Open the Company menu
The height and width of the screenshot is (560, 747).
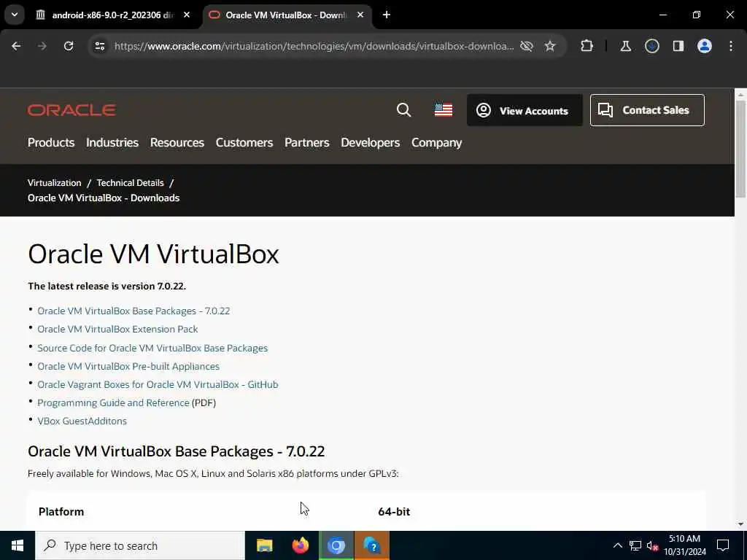[436, 142]
